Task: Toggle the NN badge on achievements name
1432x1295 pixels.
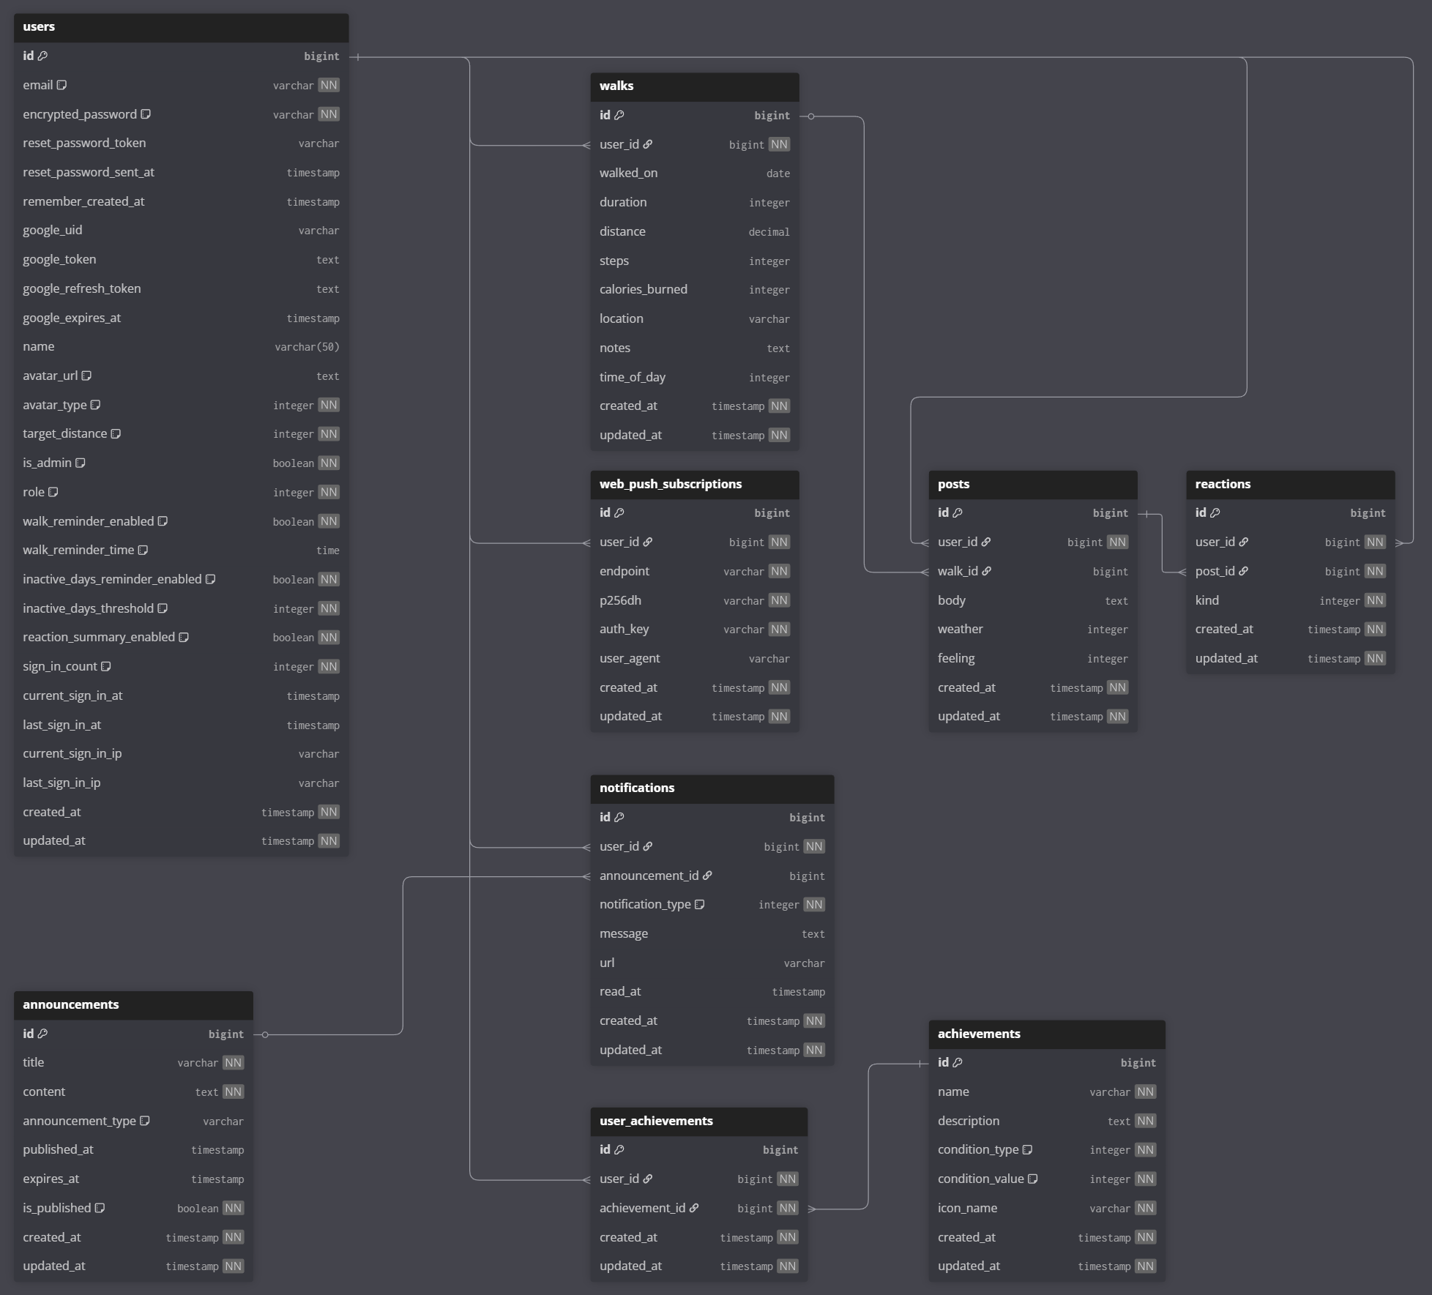Action: [1146, 1091]
